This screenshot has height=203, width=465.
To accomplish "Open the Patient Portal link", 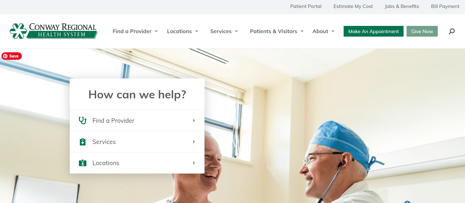I will pyautogui.click(x=306, y=6).
